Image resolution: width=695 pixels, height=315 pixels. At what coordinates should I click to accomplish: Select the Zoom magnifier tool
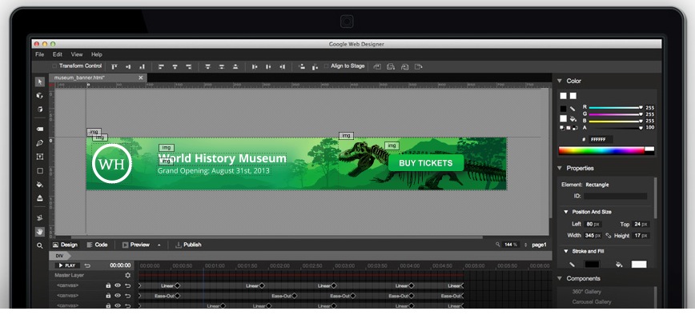pyautogui.click(x=40, y=245)
